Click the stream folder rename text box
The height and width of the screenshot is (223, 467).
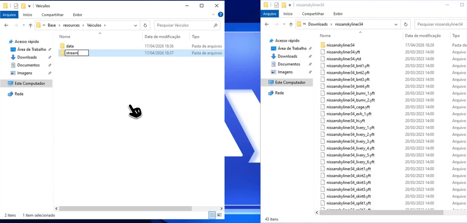click(x=77, y=53)
